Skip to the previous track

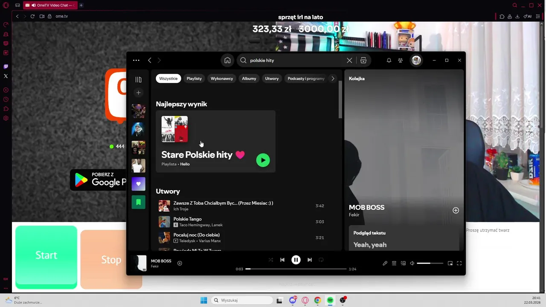(x=282, y=260)
